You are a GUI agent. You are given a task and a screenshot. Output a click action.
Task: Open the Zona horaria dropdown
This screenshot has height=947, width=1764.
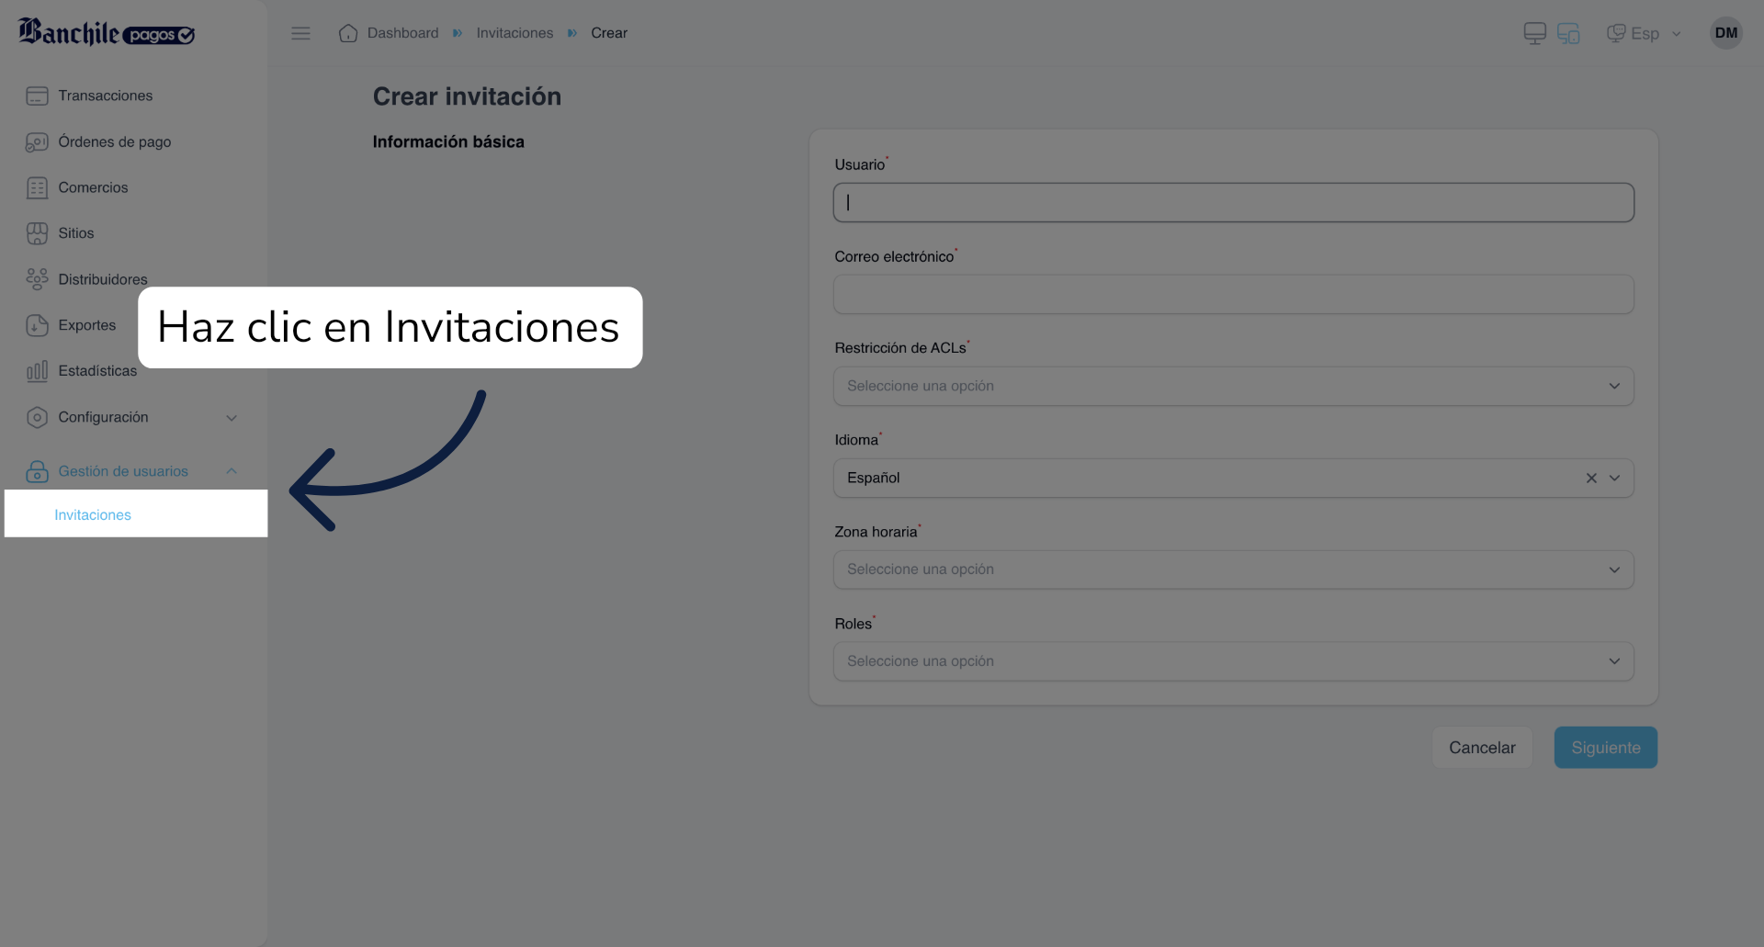1233,569
